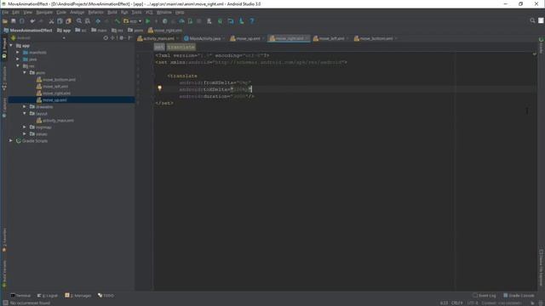Screen dimensions: 545x306
Task: Click the translate breadcrumb in editor
Action: pos(181,47)
